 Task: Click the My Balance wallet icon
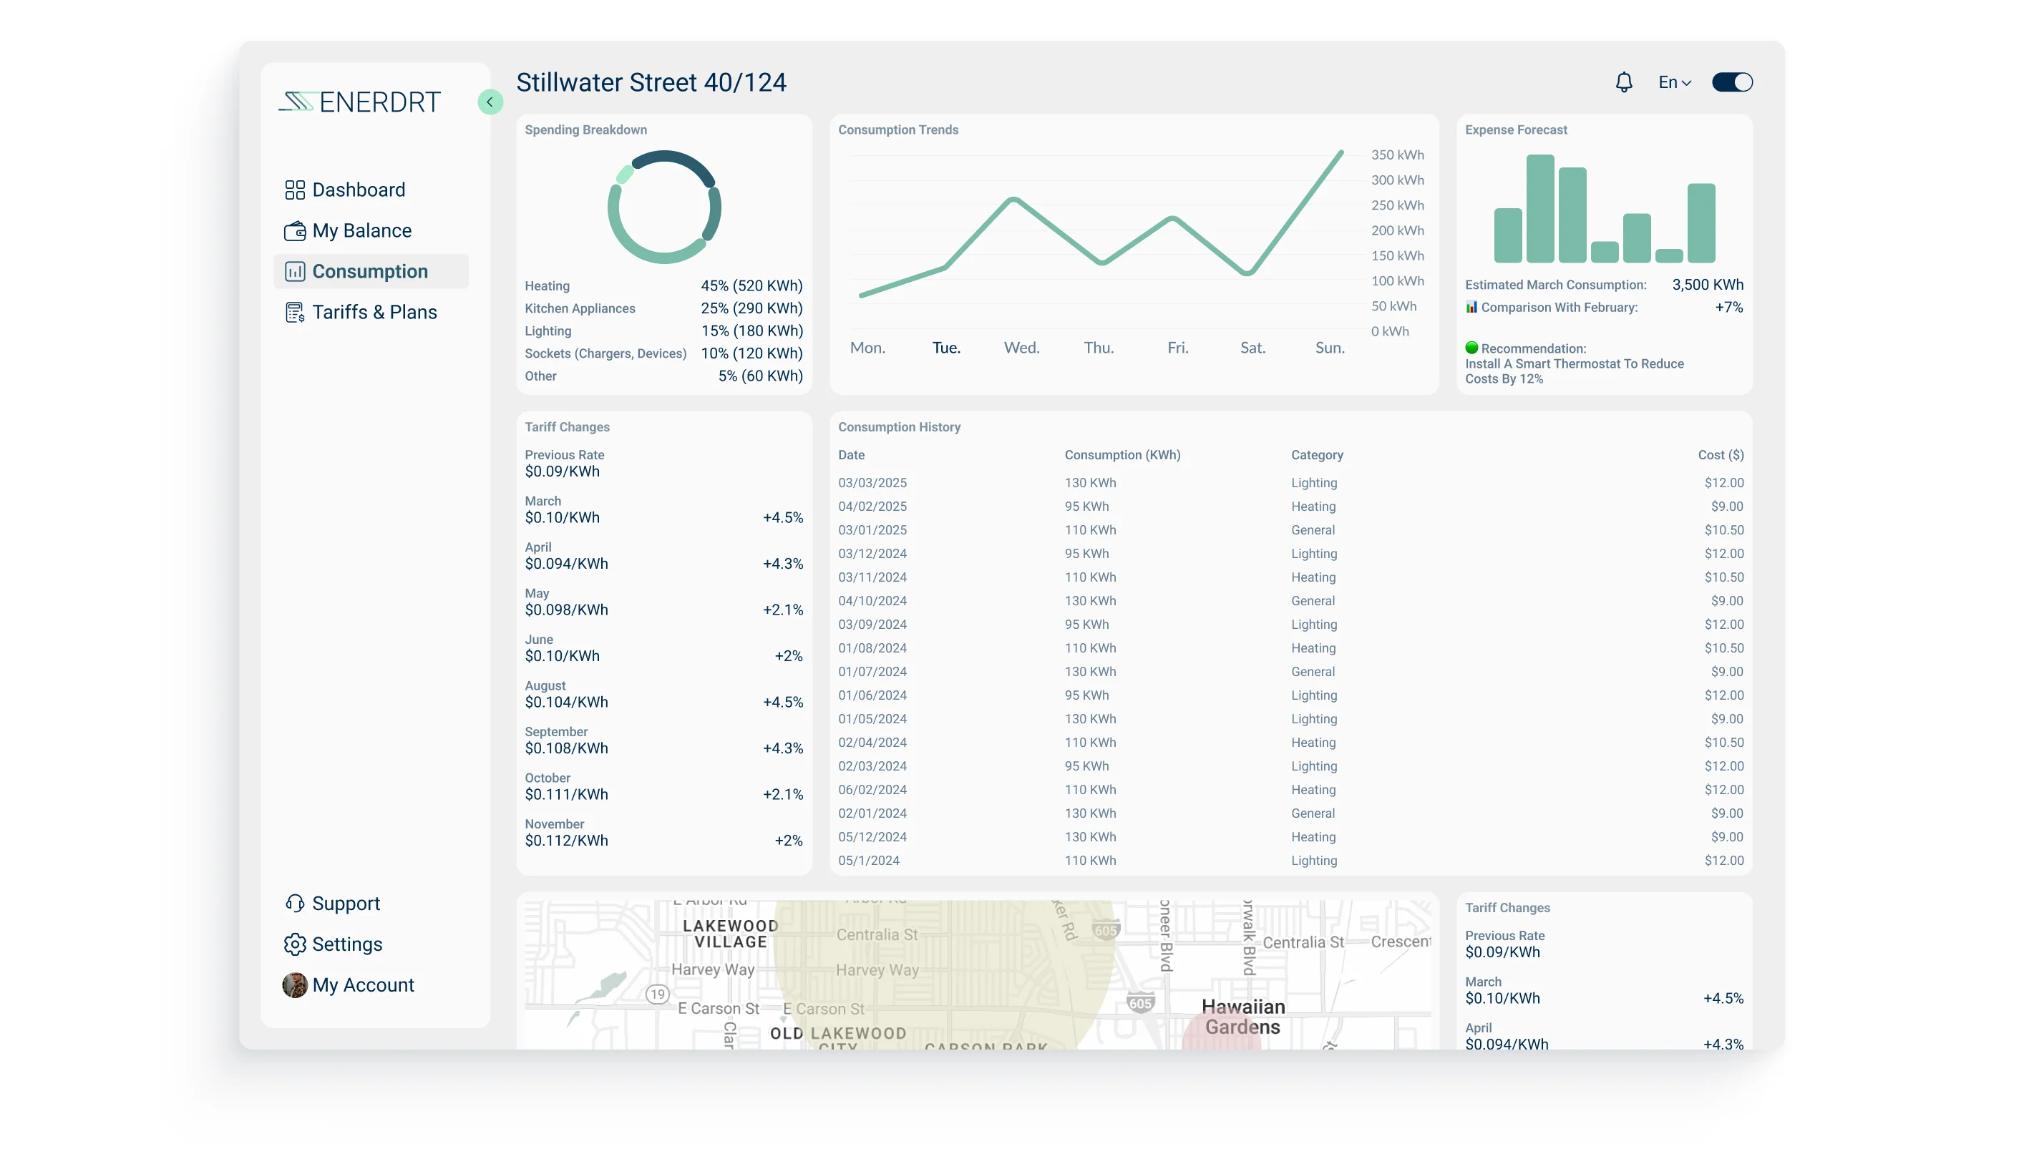(x=295, y=231)
